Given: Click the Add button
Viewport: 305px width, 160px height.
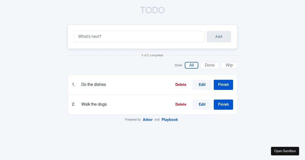Looking at the screenshot, I should (219, 37).
